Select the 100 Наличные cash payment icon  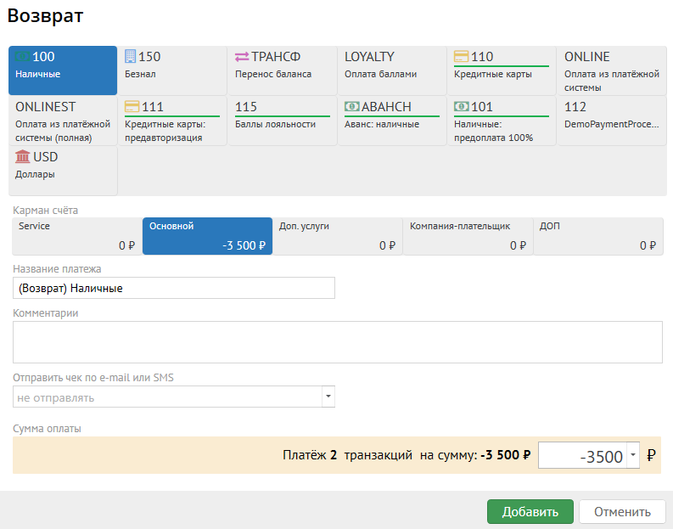(x=23, y=57)
